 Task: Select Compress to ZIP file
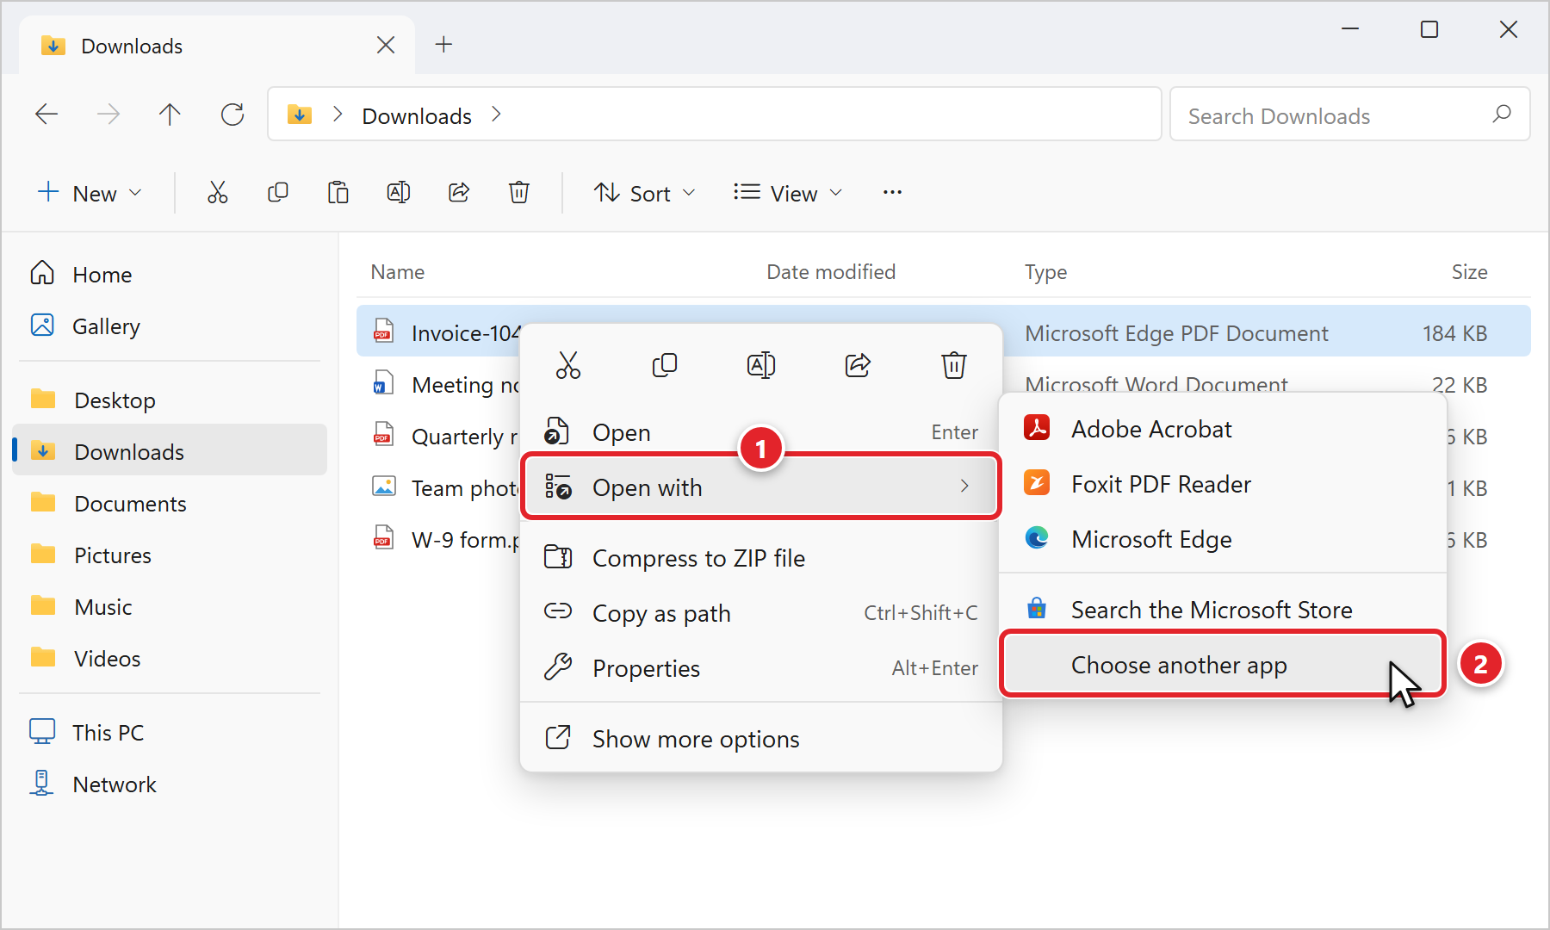click(761, 558)
